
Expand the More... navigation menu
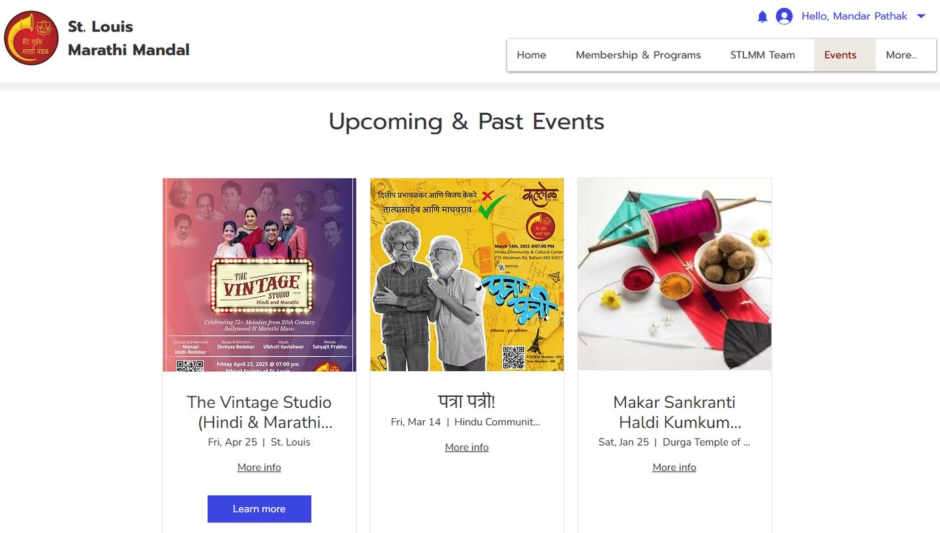pos(901,55)
